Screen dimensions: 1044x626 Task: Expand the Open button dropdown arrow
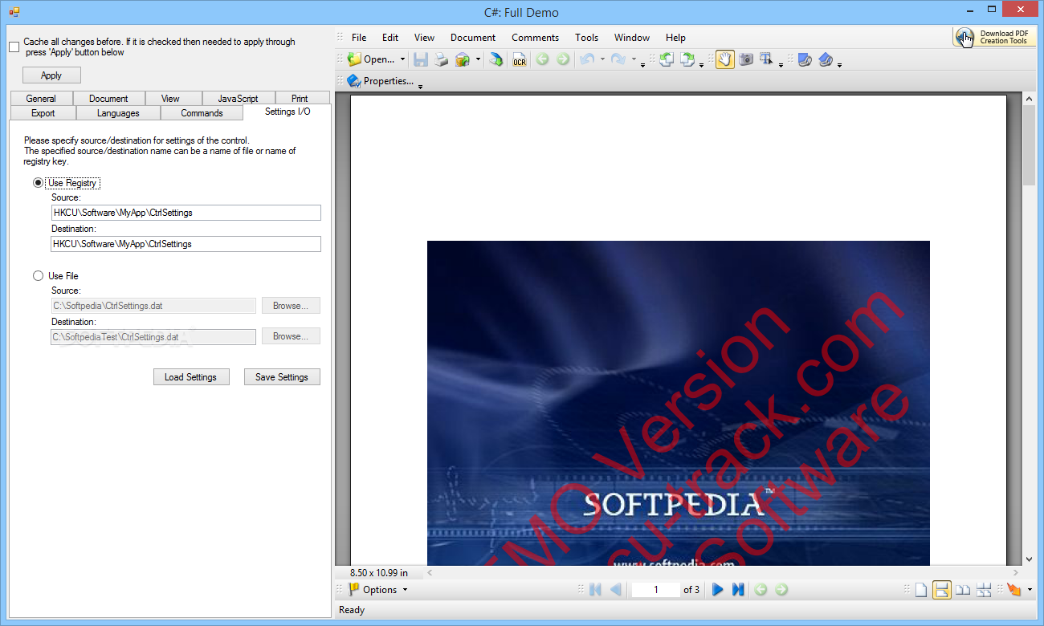coord(402,59)
